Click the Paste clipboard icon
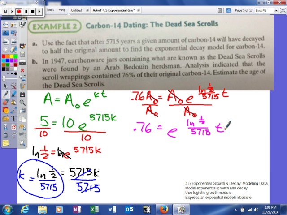Image resolution: width=287 pixels, height=215 pixels. point(22,143)
